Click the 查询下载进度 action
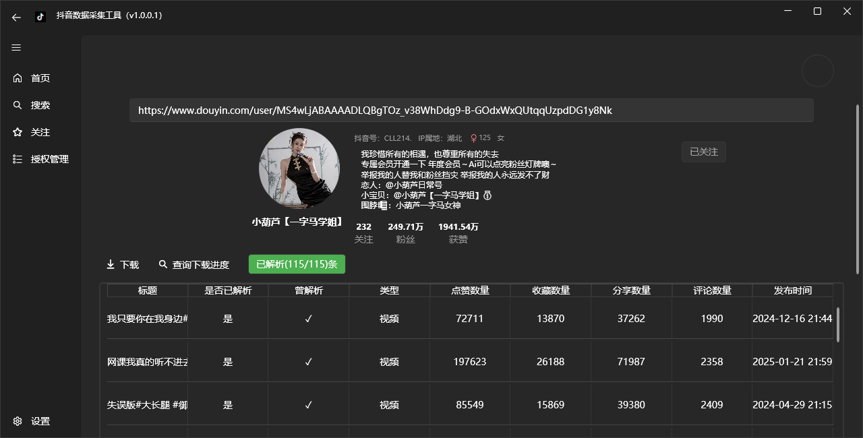Viewport: 863px width, 438px height. pyautogui.click(x=194, y=264)
